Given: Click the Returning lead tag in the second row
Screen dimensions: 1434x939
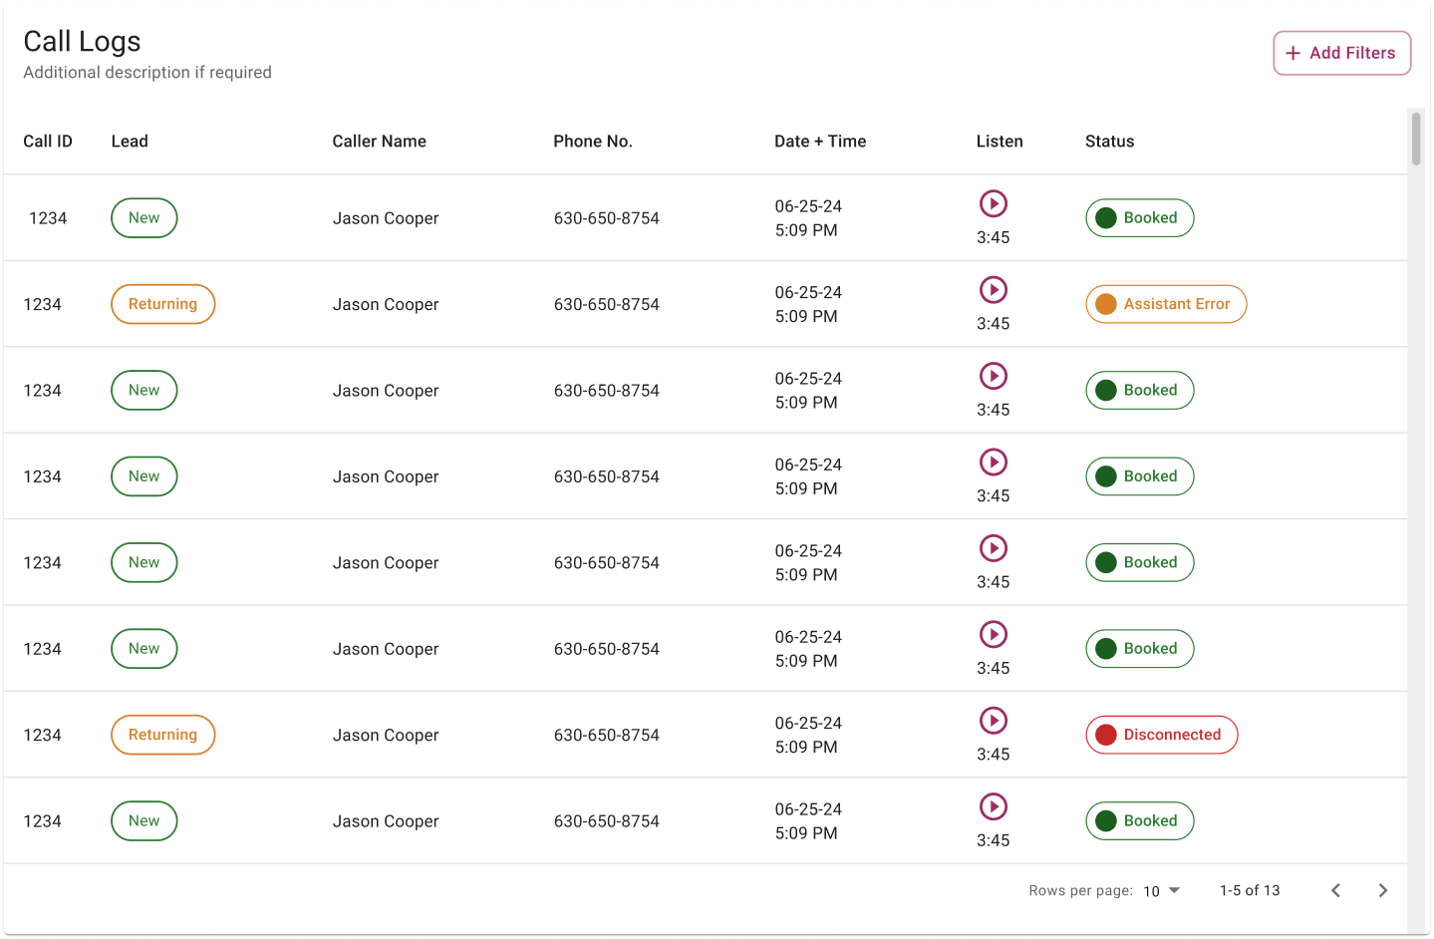Looking at the screenshot, I should (x=162, y=304).
